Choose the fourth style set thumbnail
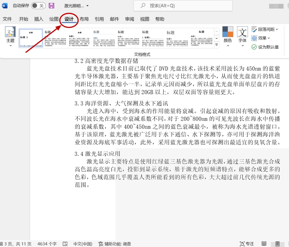 point(104,38)
